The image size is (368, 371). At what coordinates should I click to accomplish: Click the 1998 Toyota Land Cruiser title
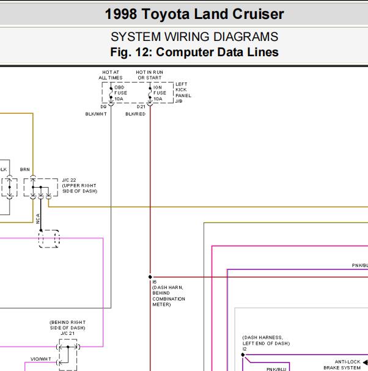point(194,14)
